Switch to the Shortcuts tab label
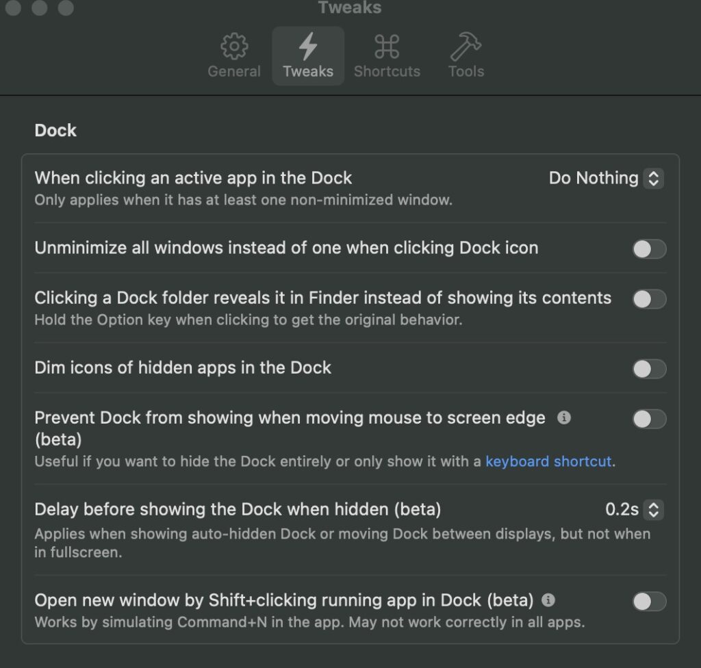701x668 pixels. pos(387,72)
